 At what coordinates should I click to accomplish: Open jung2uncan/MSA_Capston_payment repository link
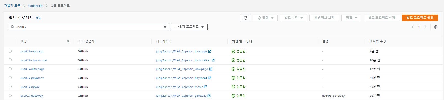coord(182,78)
